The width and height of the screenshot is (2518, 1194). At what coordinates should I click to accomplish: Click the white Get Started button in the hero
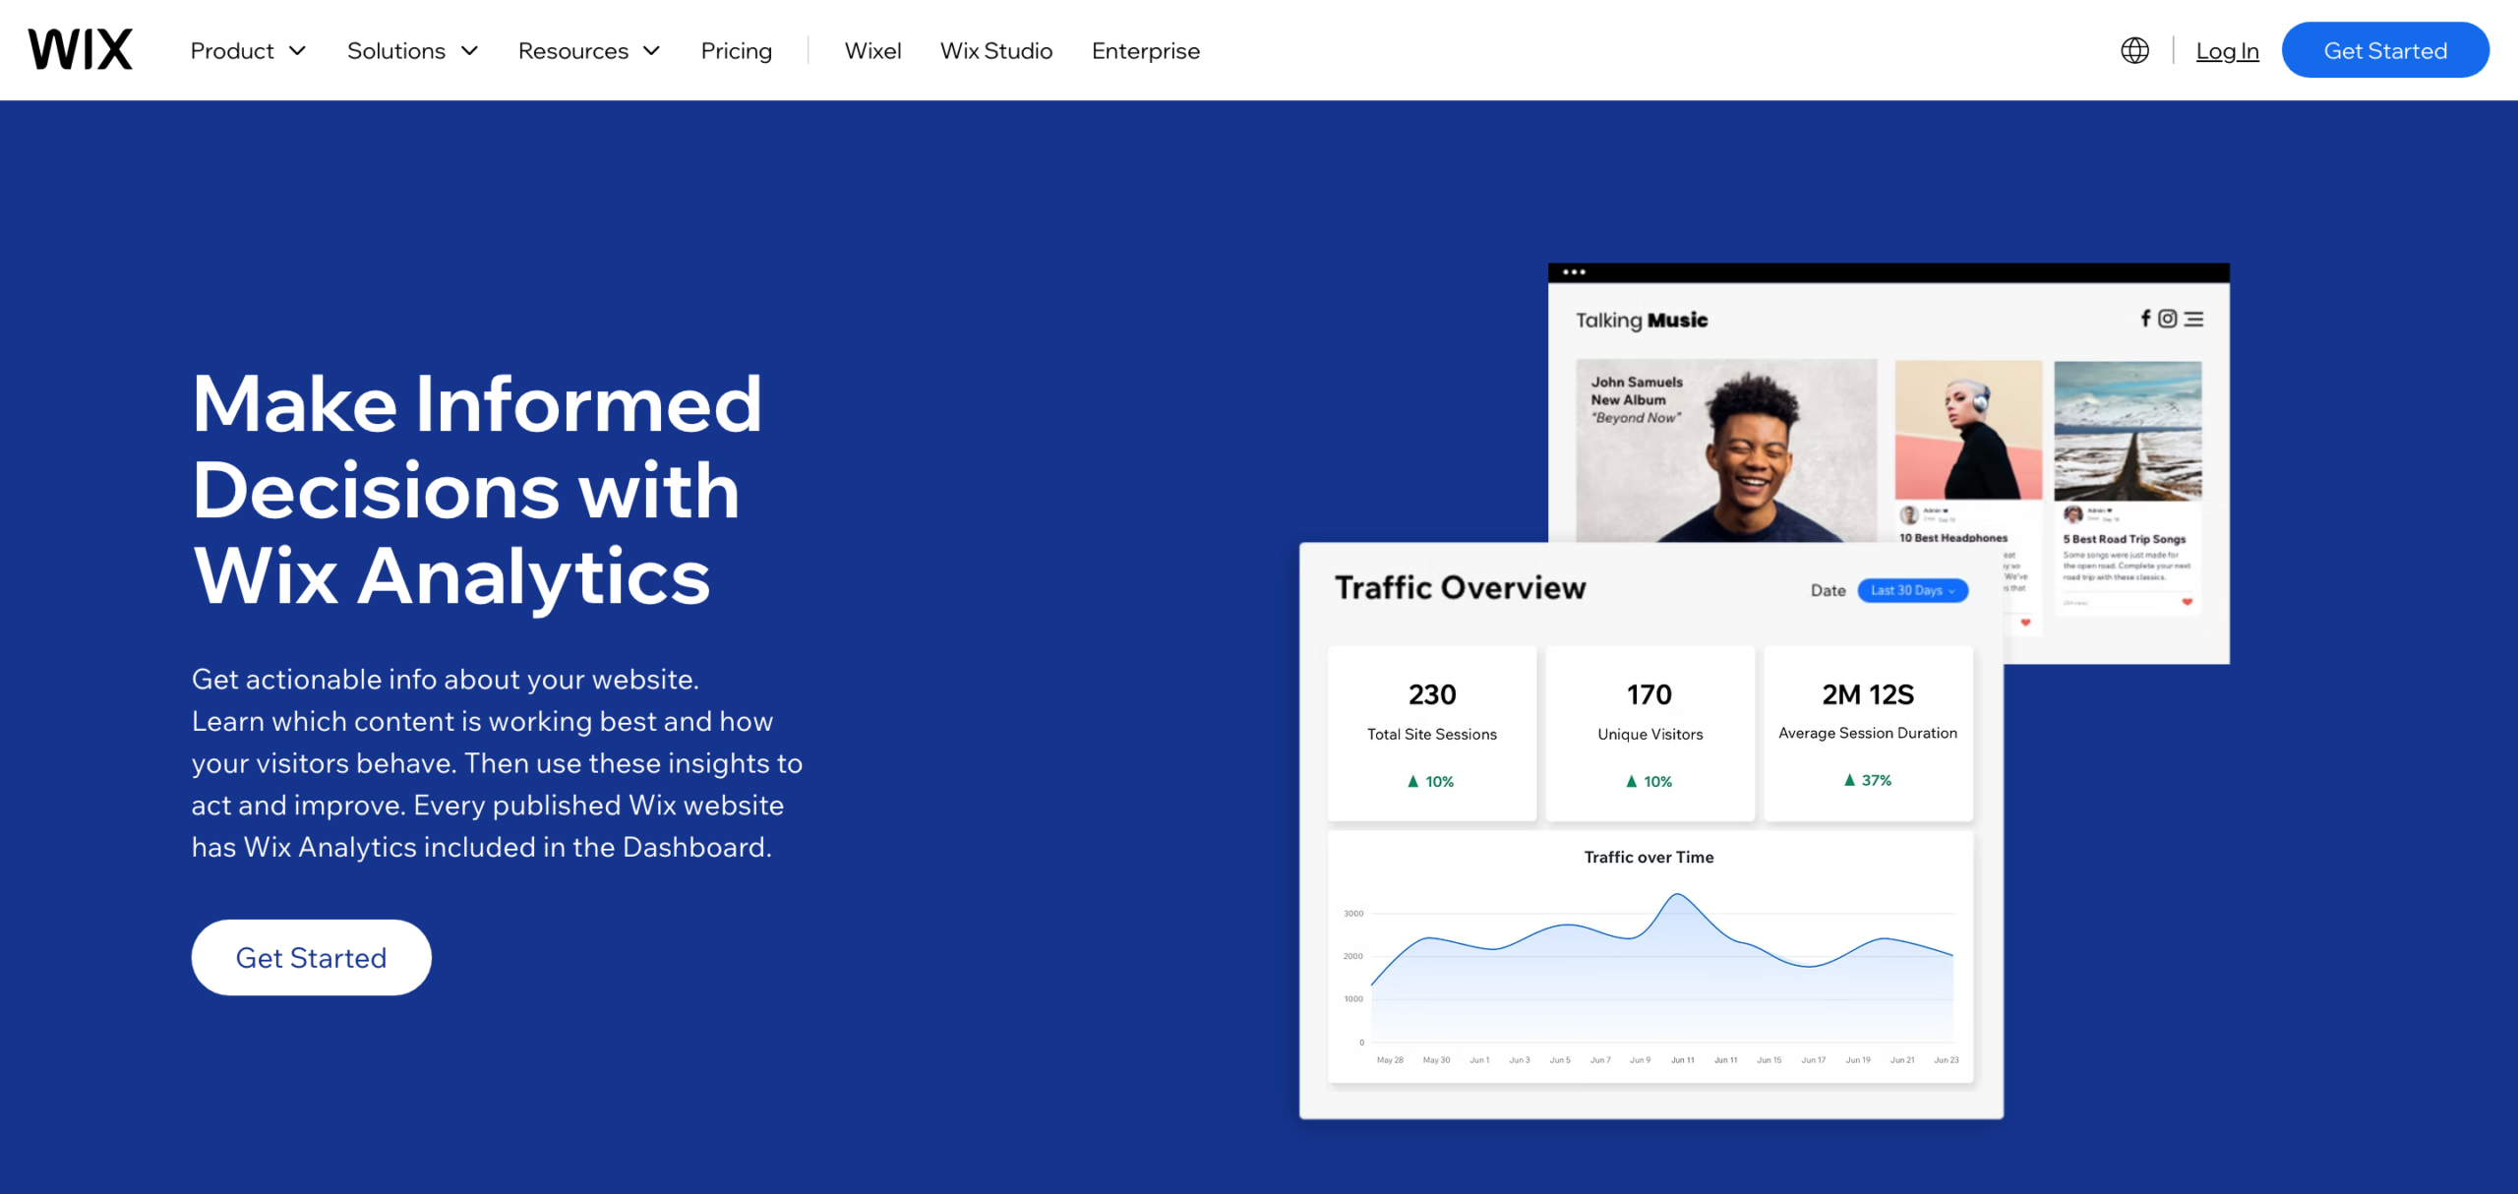[x=311, y=956]
